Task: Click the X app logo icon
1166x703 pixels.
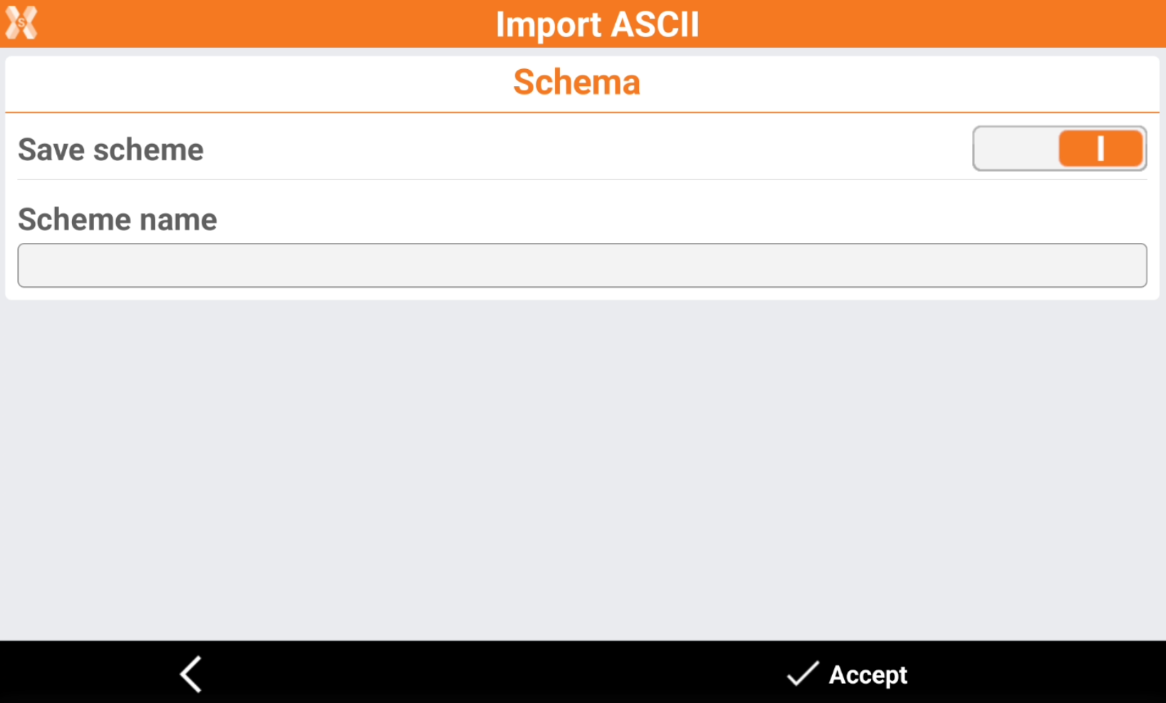Action: tap(21, 23)
